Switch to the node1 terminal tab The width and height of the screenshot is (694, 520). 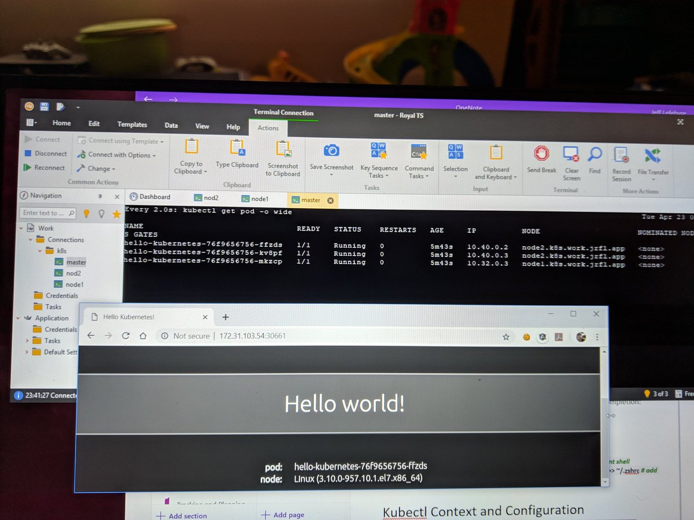(255, 199)
